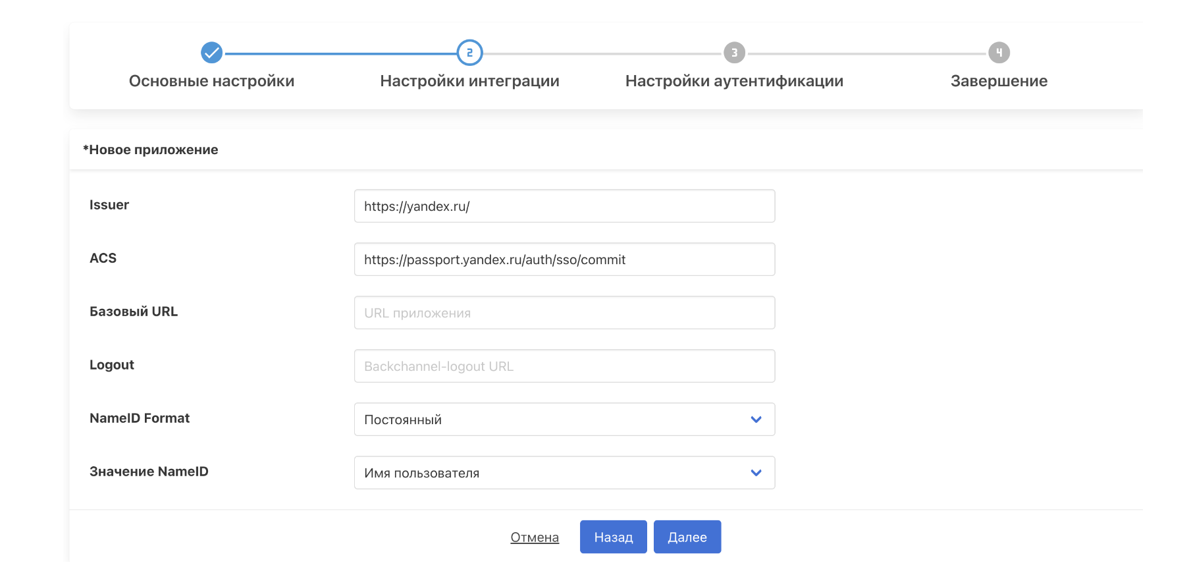Screen dimensions: 1189x573
Task: Focus the Backchannel-logout URL field
Action: pyautogui.click(x=564, y=366)
